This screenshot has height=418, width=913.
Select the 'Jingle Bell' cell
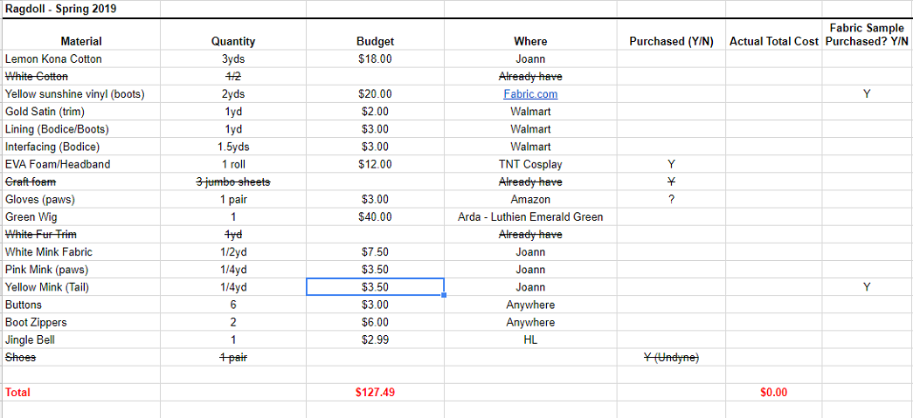tap(81, 340)
